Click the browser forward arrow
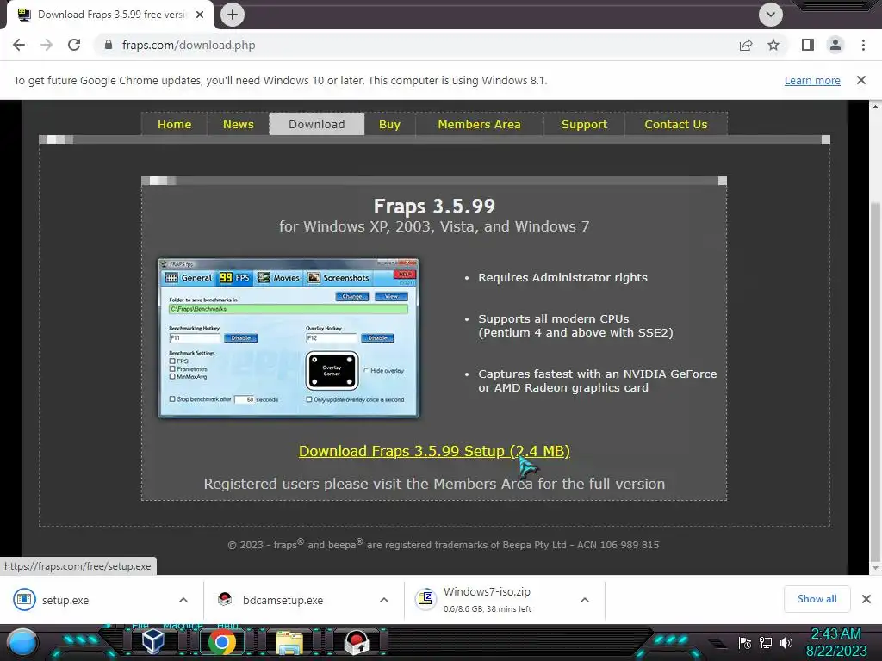 pyautogui.click(x=47, y=45)
